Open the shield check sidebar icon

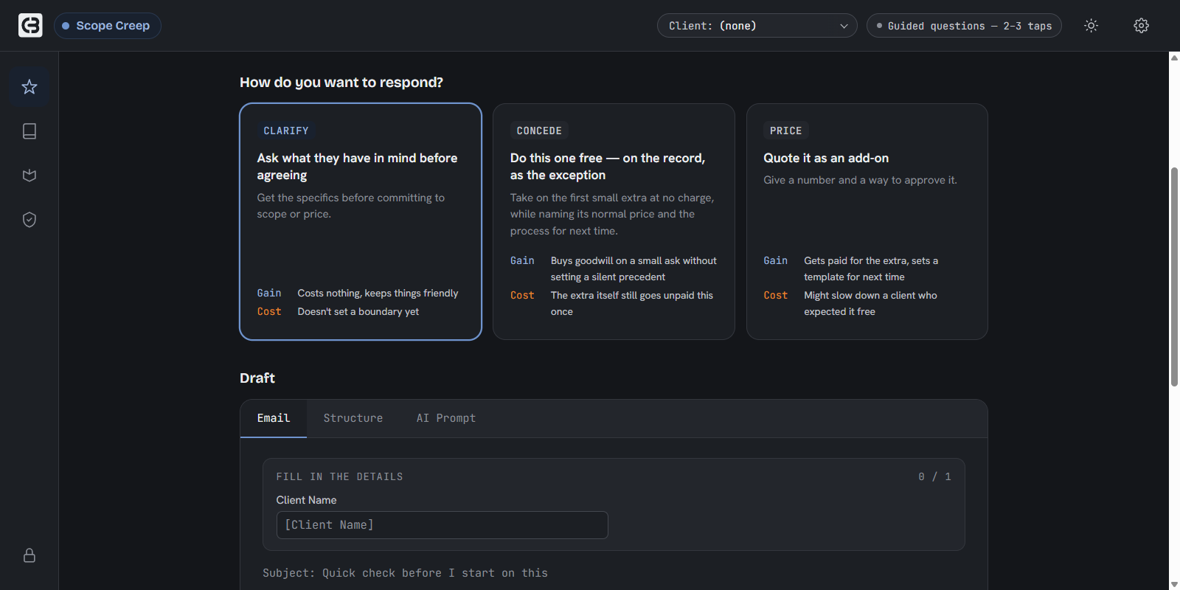(29, 220)
